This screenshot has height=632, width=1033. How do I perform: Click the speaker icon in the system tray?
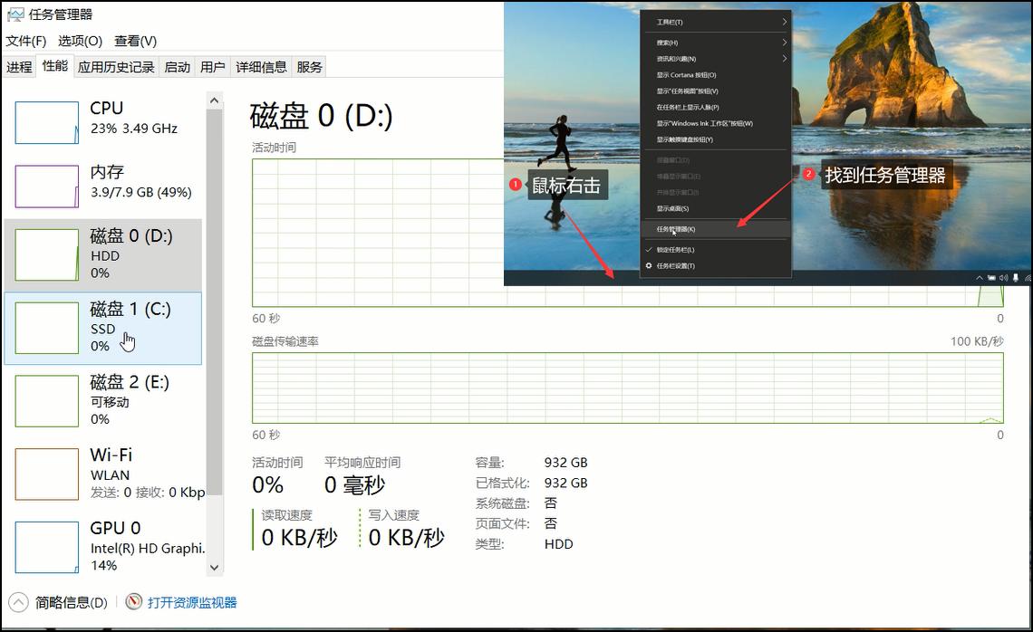click(1002, 277)
